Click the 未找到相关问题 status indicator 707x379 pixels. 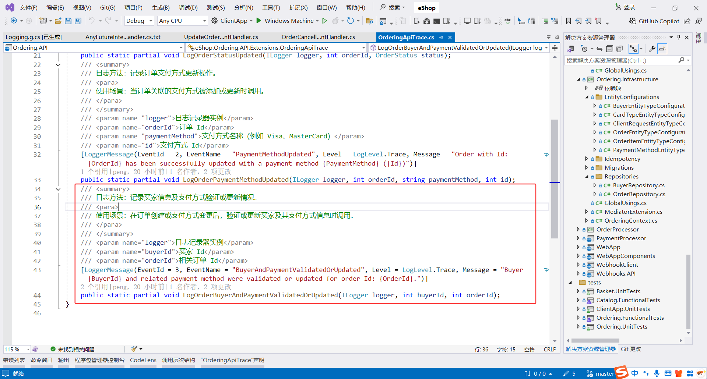72,349
